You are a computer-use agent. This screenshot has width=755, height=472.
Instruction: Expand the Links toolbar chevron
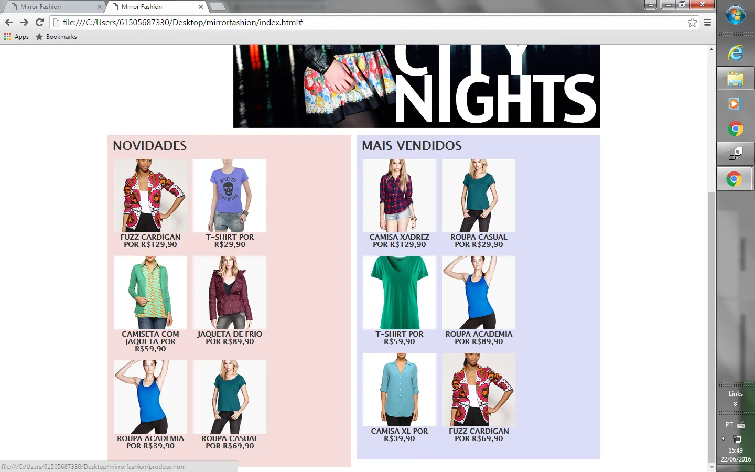pos(735,404)
